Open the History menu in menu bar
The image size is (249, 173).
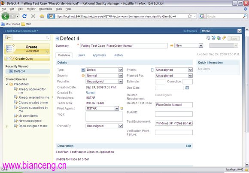[31, 9]
